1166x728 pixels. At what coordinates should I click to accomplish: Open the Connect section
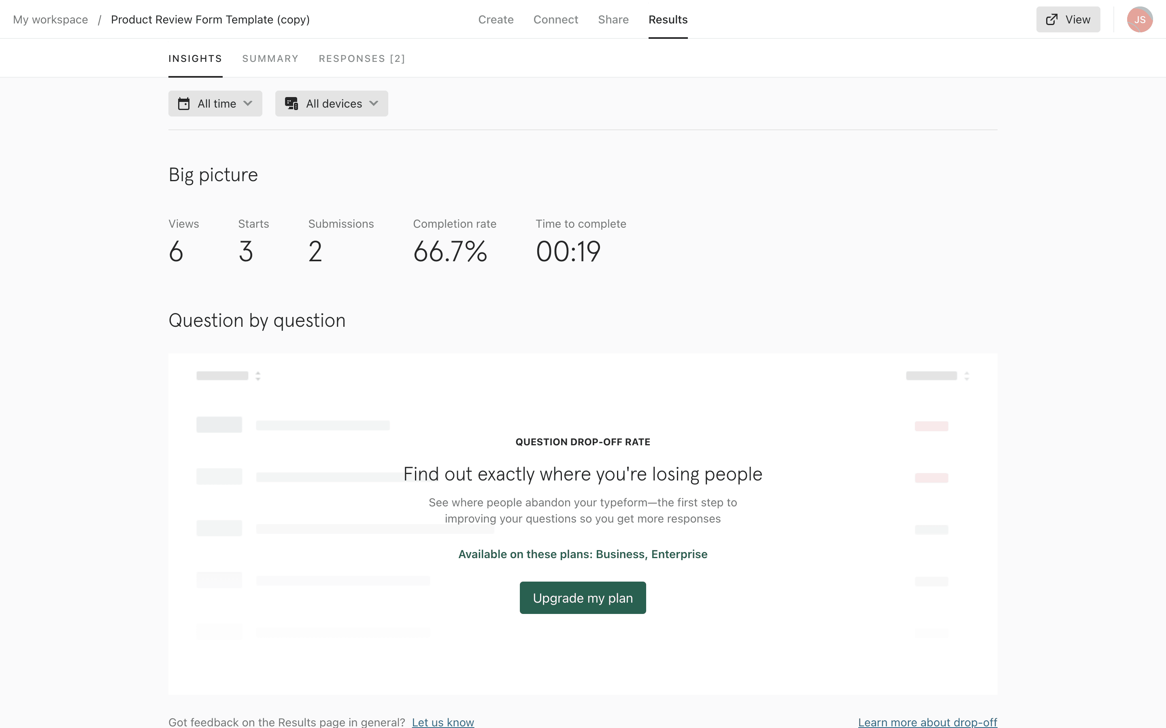pyautogui.click(x=555, y=20)
